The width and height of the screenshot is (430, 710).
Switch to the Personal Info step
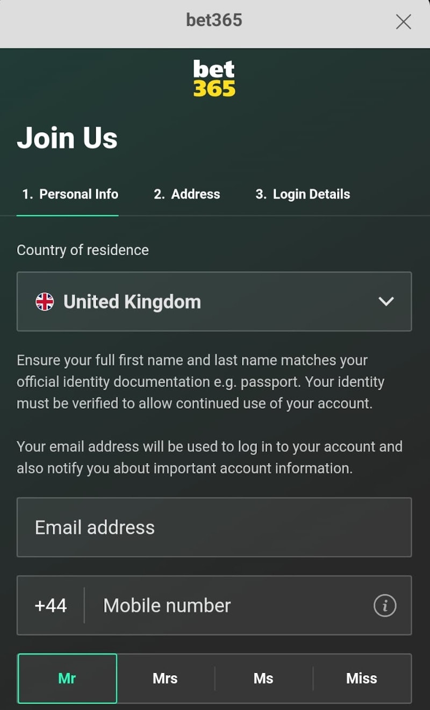[x=70, y=194]
